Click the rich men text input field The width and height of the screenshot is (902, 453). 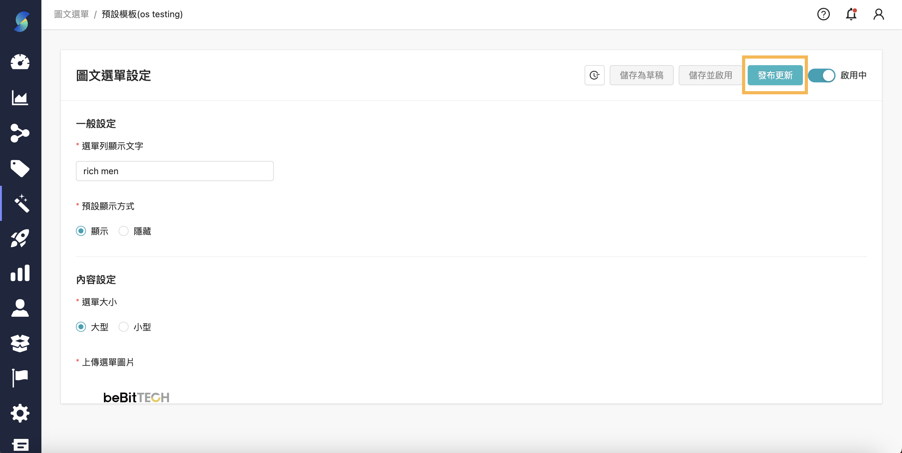(x=174, y=171)
